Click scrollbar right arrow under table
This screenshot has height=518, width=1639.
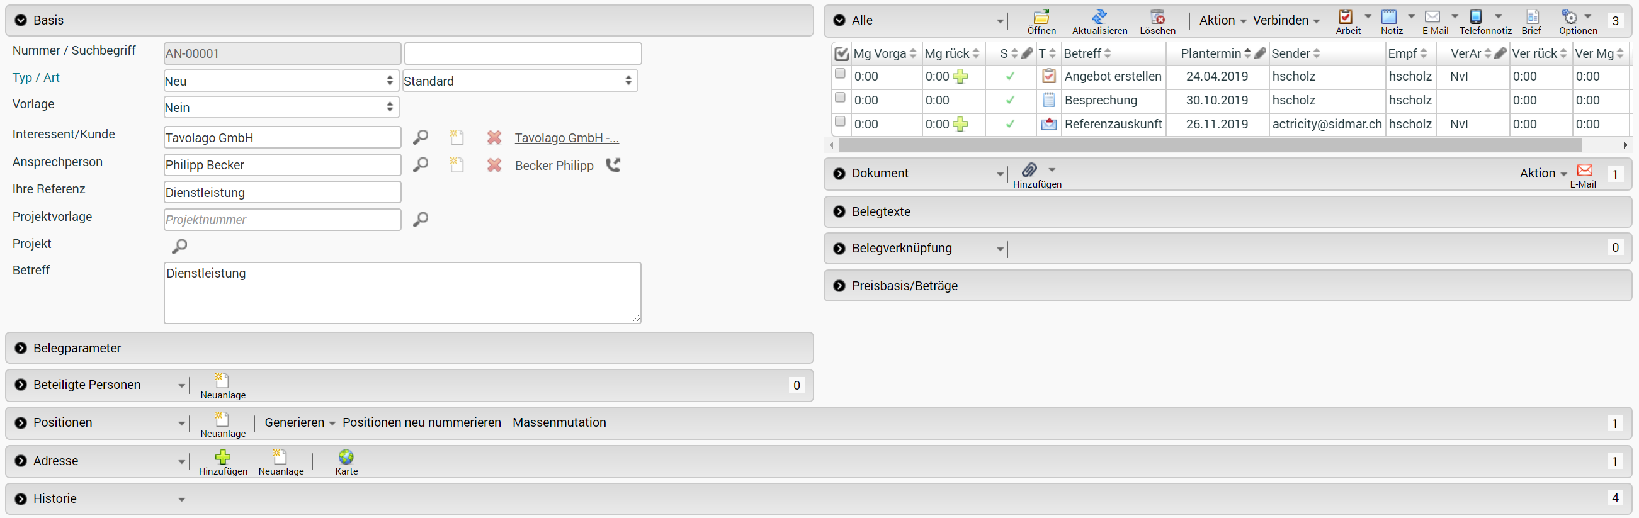1625,145
